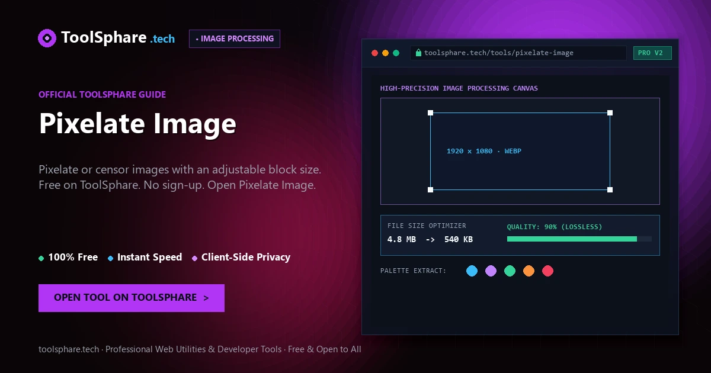Click the FILE SIZE OPTIMIZER label

[427, 226]
